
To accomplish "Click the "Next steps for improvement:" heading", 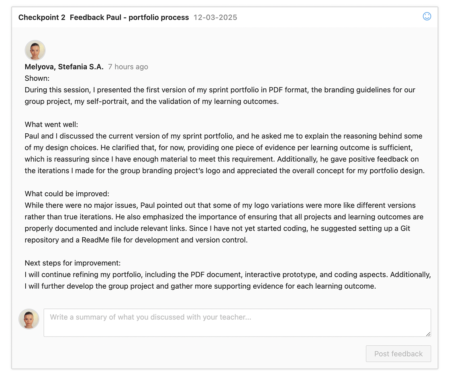I will click(x=73, y=263).
